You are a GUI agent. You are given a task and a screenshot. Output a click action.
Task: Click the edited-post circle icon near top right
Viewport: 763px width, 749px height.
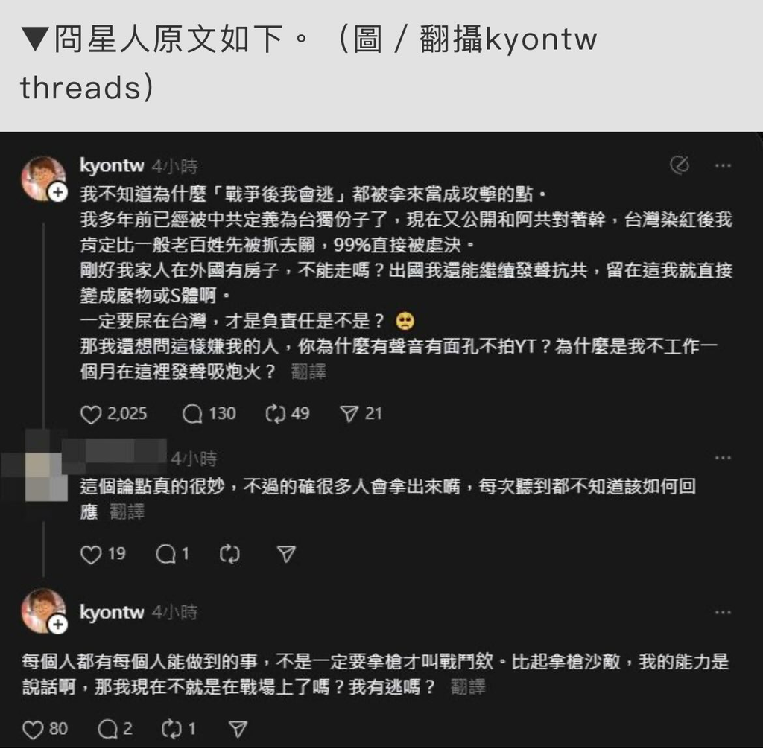pyautogui.click(x=680, y=165)
